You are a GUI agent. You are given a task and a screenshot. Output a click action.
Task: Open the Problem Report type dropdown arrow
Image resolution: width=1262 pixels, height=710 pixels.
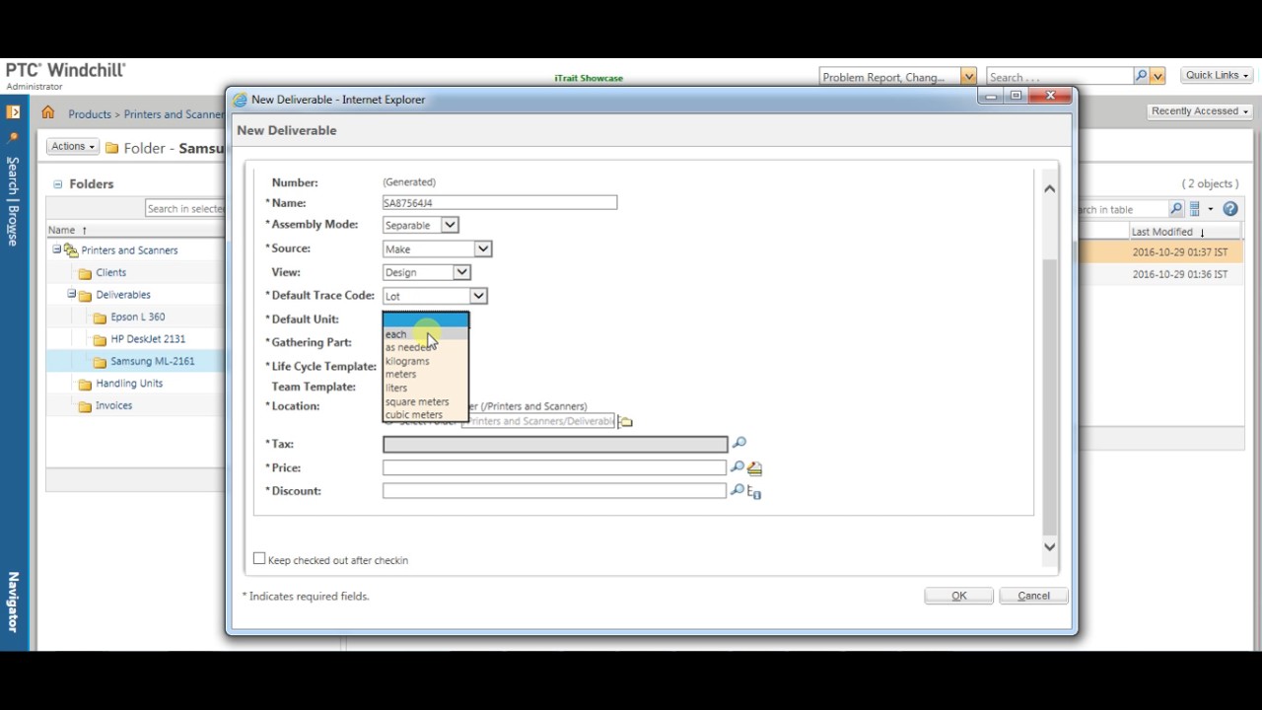click(968, 77)
